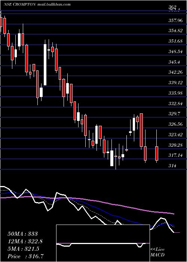Click the price label '348.54'
This screenshot has height=262, width=187.
click(176, 52)
